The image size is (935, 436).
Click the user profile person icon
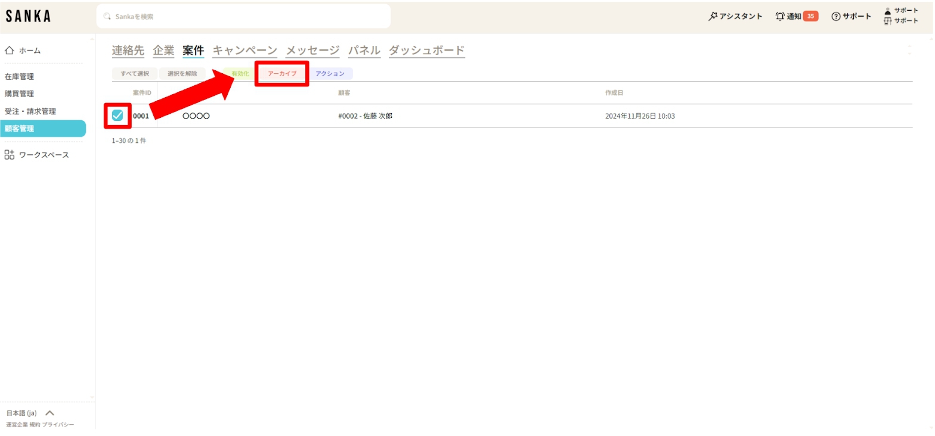pyautogui.click(x=887, y=11)
